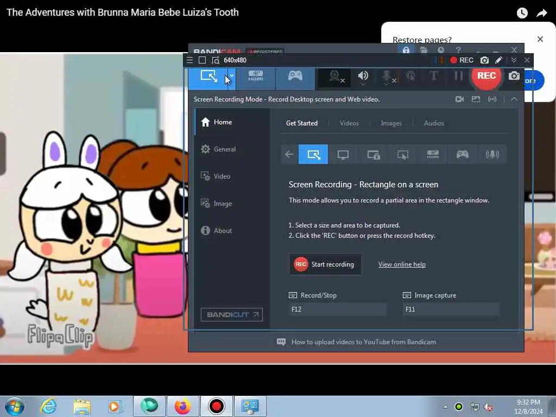Image resolution: width=556 pixels, height=417 pixels.
Task: Open Firefox from the taskbar
Action: (182, 406)
